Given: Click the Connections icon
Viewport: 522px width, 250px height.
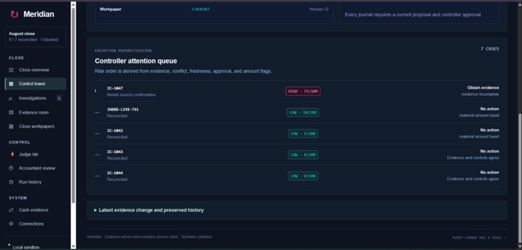Looking at the screenshot, I should click(x=11, y=224).
